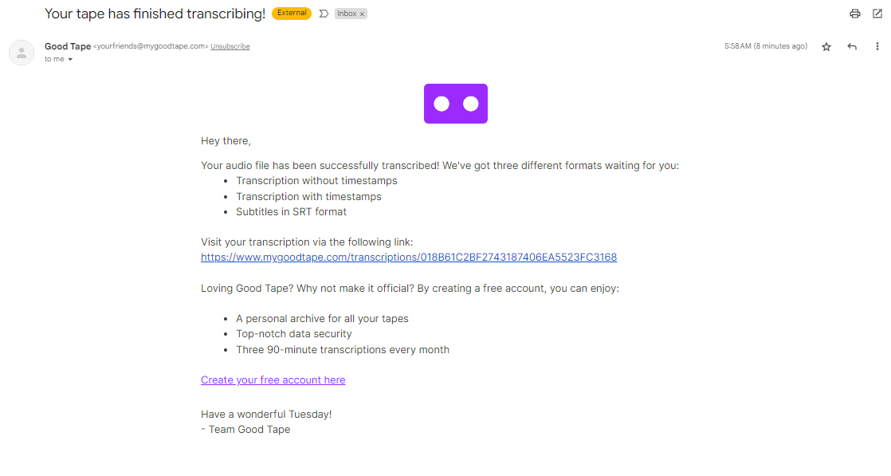Open the three-dot More options menu
This screenshot has height=476, width=891.
[x=877, y=47]
